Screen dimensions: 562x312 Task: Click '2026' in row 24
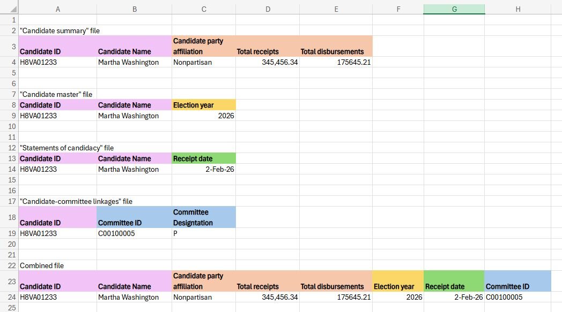[398, 297]
